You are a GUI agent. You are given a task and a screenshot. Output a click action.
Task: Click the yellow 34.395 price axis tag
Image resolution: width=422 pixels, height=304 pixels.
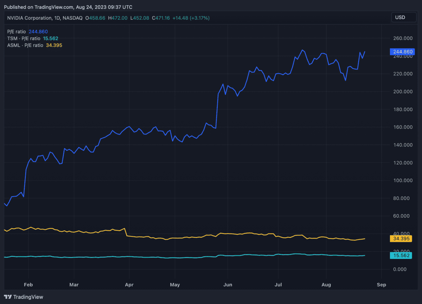pos(401,239)
